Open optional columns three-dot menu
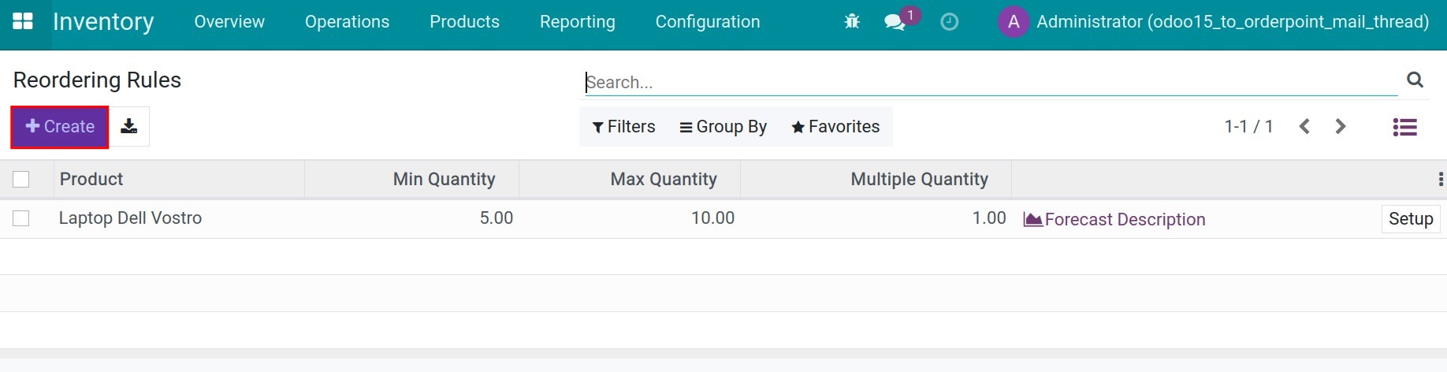 coord(1441,180)
